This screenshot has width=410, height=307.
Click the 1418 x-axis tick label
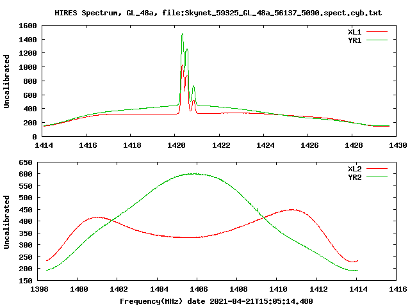click(132, 145)
